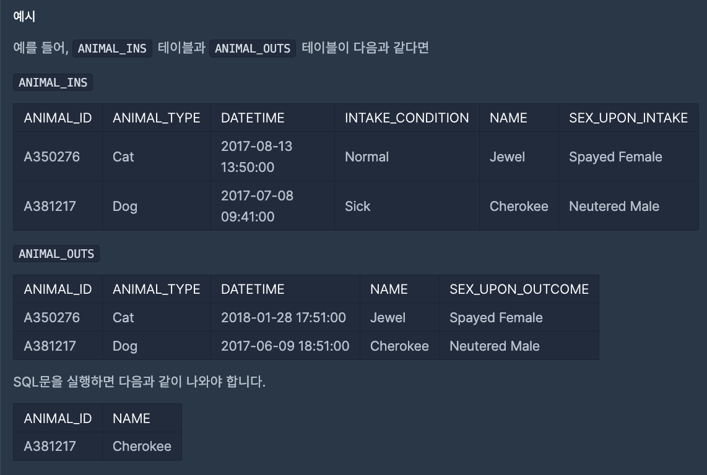
Task: Select Spayed Female in the ANIMAL_INS table
Action: pos(628,156)
